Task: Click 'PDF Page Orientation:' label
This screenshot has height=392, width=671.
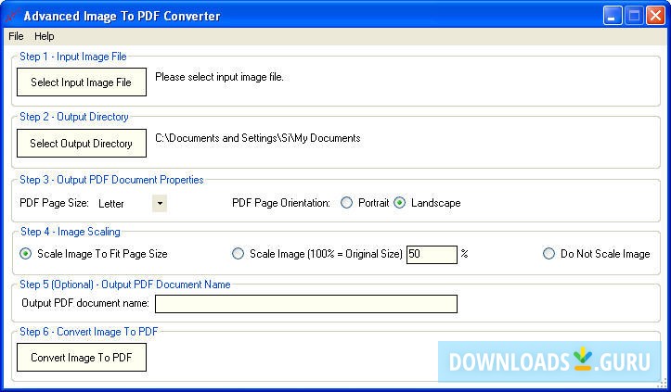Action: coord(281,203)
